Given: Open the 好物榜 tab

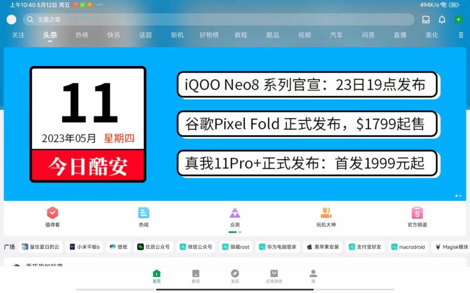Looking at the screenshot, I should (209, 35).
